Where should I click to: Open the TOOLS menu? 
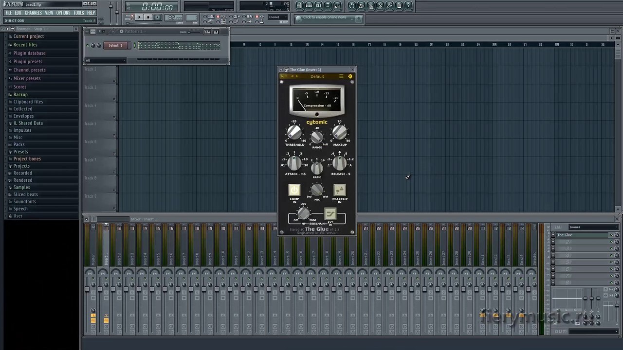click(x=79, y=13)
